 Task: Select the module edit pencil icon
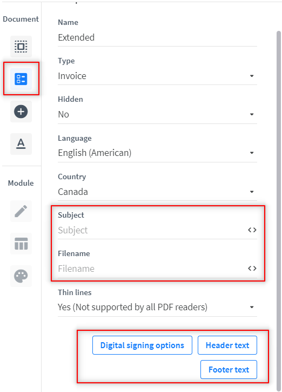tap(21, 211)
